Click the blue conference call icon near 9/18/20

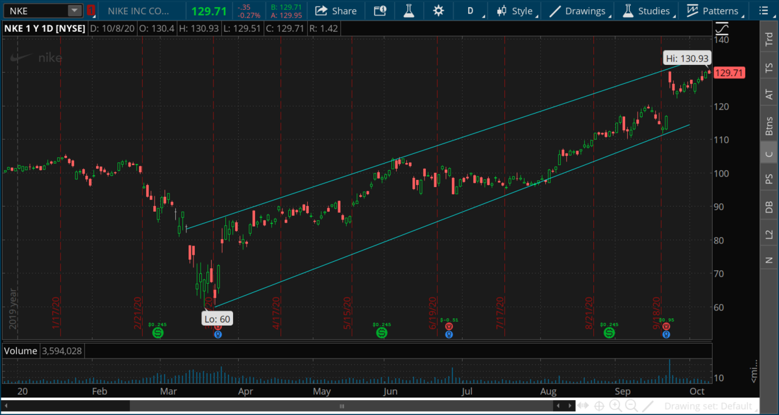[666, 334]
